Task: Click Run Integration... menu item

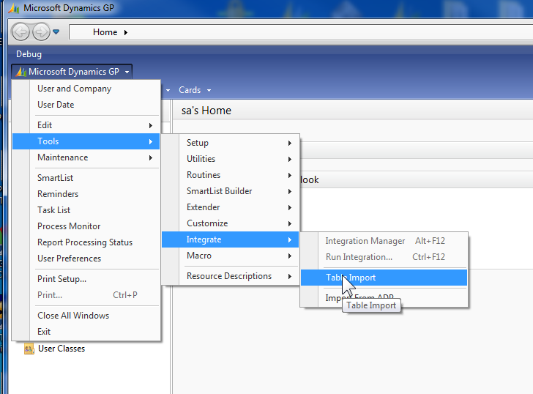Action: pyautogui.click(x=384, y=257)
